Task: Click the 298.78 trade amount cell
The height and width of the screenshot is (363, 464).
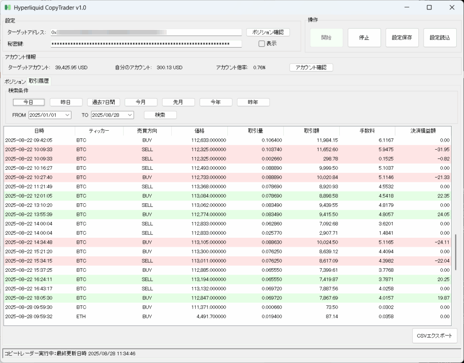Action: point(312,159)
